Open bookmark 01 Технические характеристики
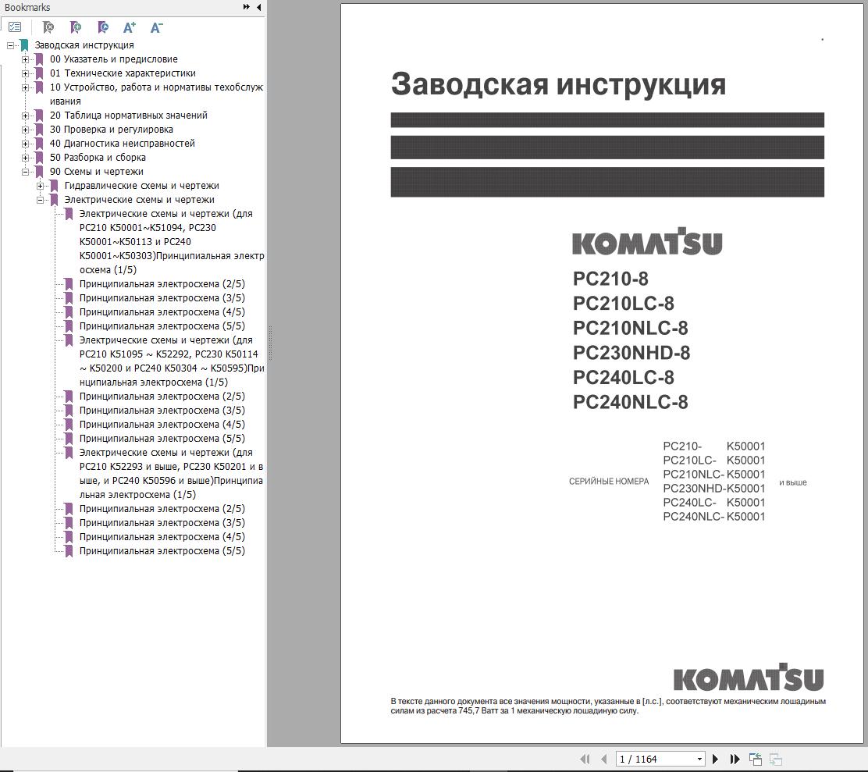 (123, 73)
